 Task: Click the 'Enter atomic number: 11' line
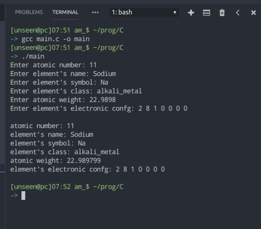pos(54,65)
